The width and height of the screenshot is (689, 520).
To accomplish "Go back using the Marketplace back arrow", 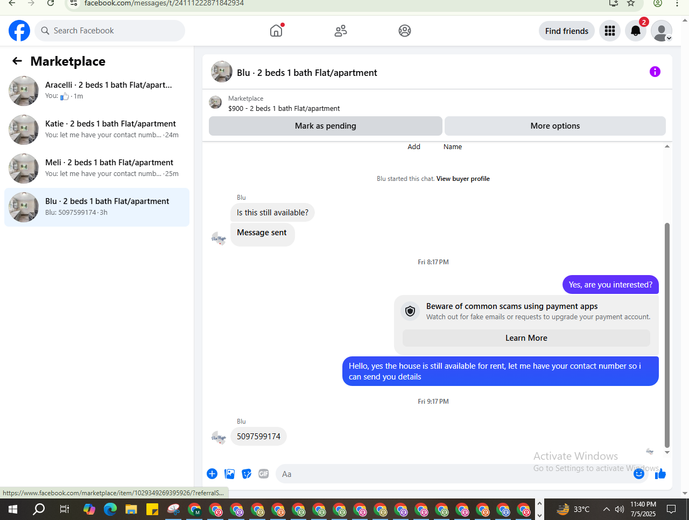I will point(17,61).
